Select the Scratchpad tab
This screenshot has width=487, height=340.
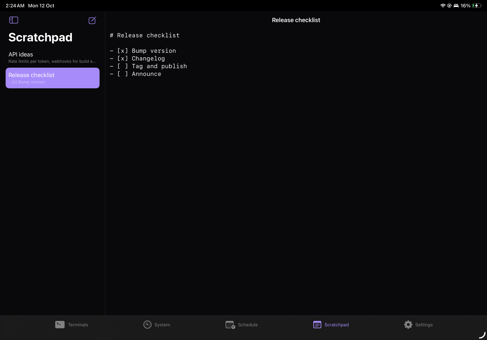point(331,325)
